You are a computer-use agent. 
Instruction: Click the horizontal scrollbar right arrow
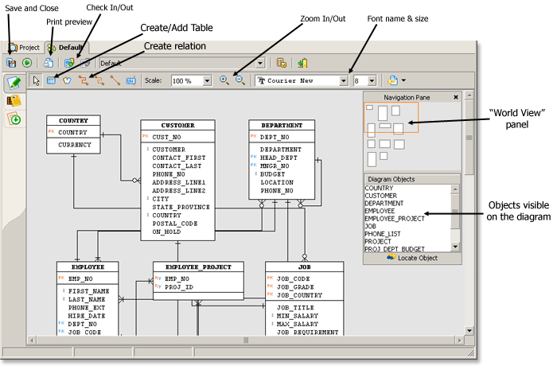coord(460,341)
